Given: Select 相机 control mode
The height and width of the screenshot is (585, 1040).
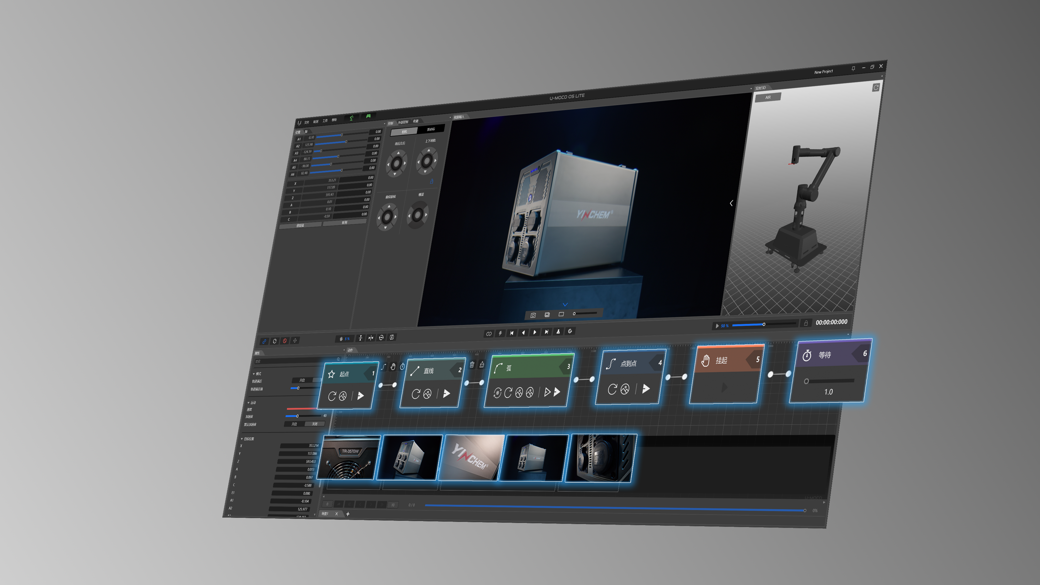Looking at the screenshot, I should point(404,132).
